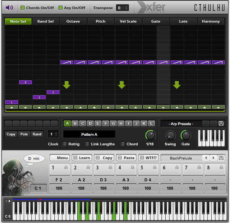230x223 pixels.
Task: Click the Swing knob
Action: coord(170,135)
